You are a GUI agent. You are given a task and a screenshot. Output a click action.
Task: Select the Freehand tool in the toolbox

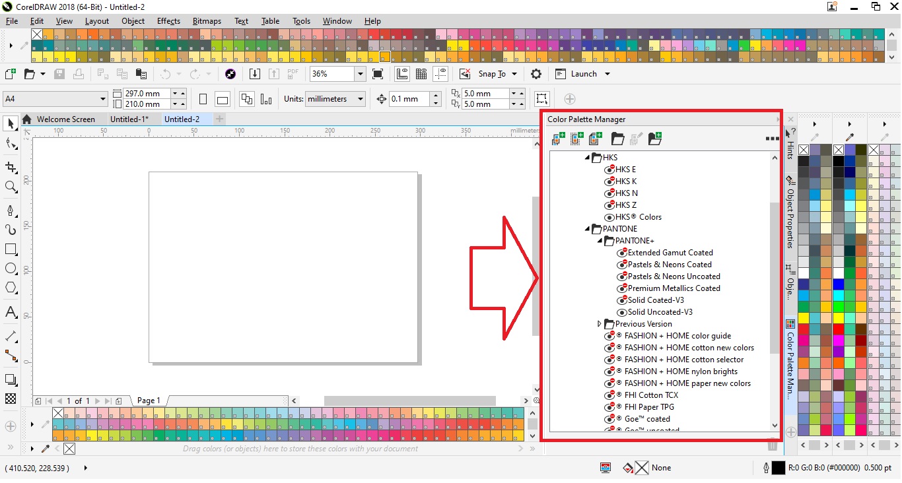tap(11, 210)
